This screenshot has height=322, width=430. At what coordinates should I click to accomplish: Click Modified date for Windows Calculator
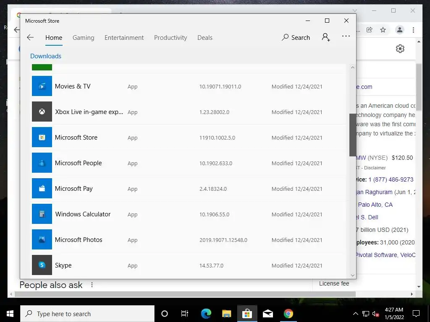click(297, 214)
